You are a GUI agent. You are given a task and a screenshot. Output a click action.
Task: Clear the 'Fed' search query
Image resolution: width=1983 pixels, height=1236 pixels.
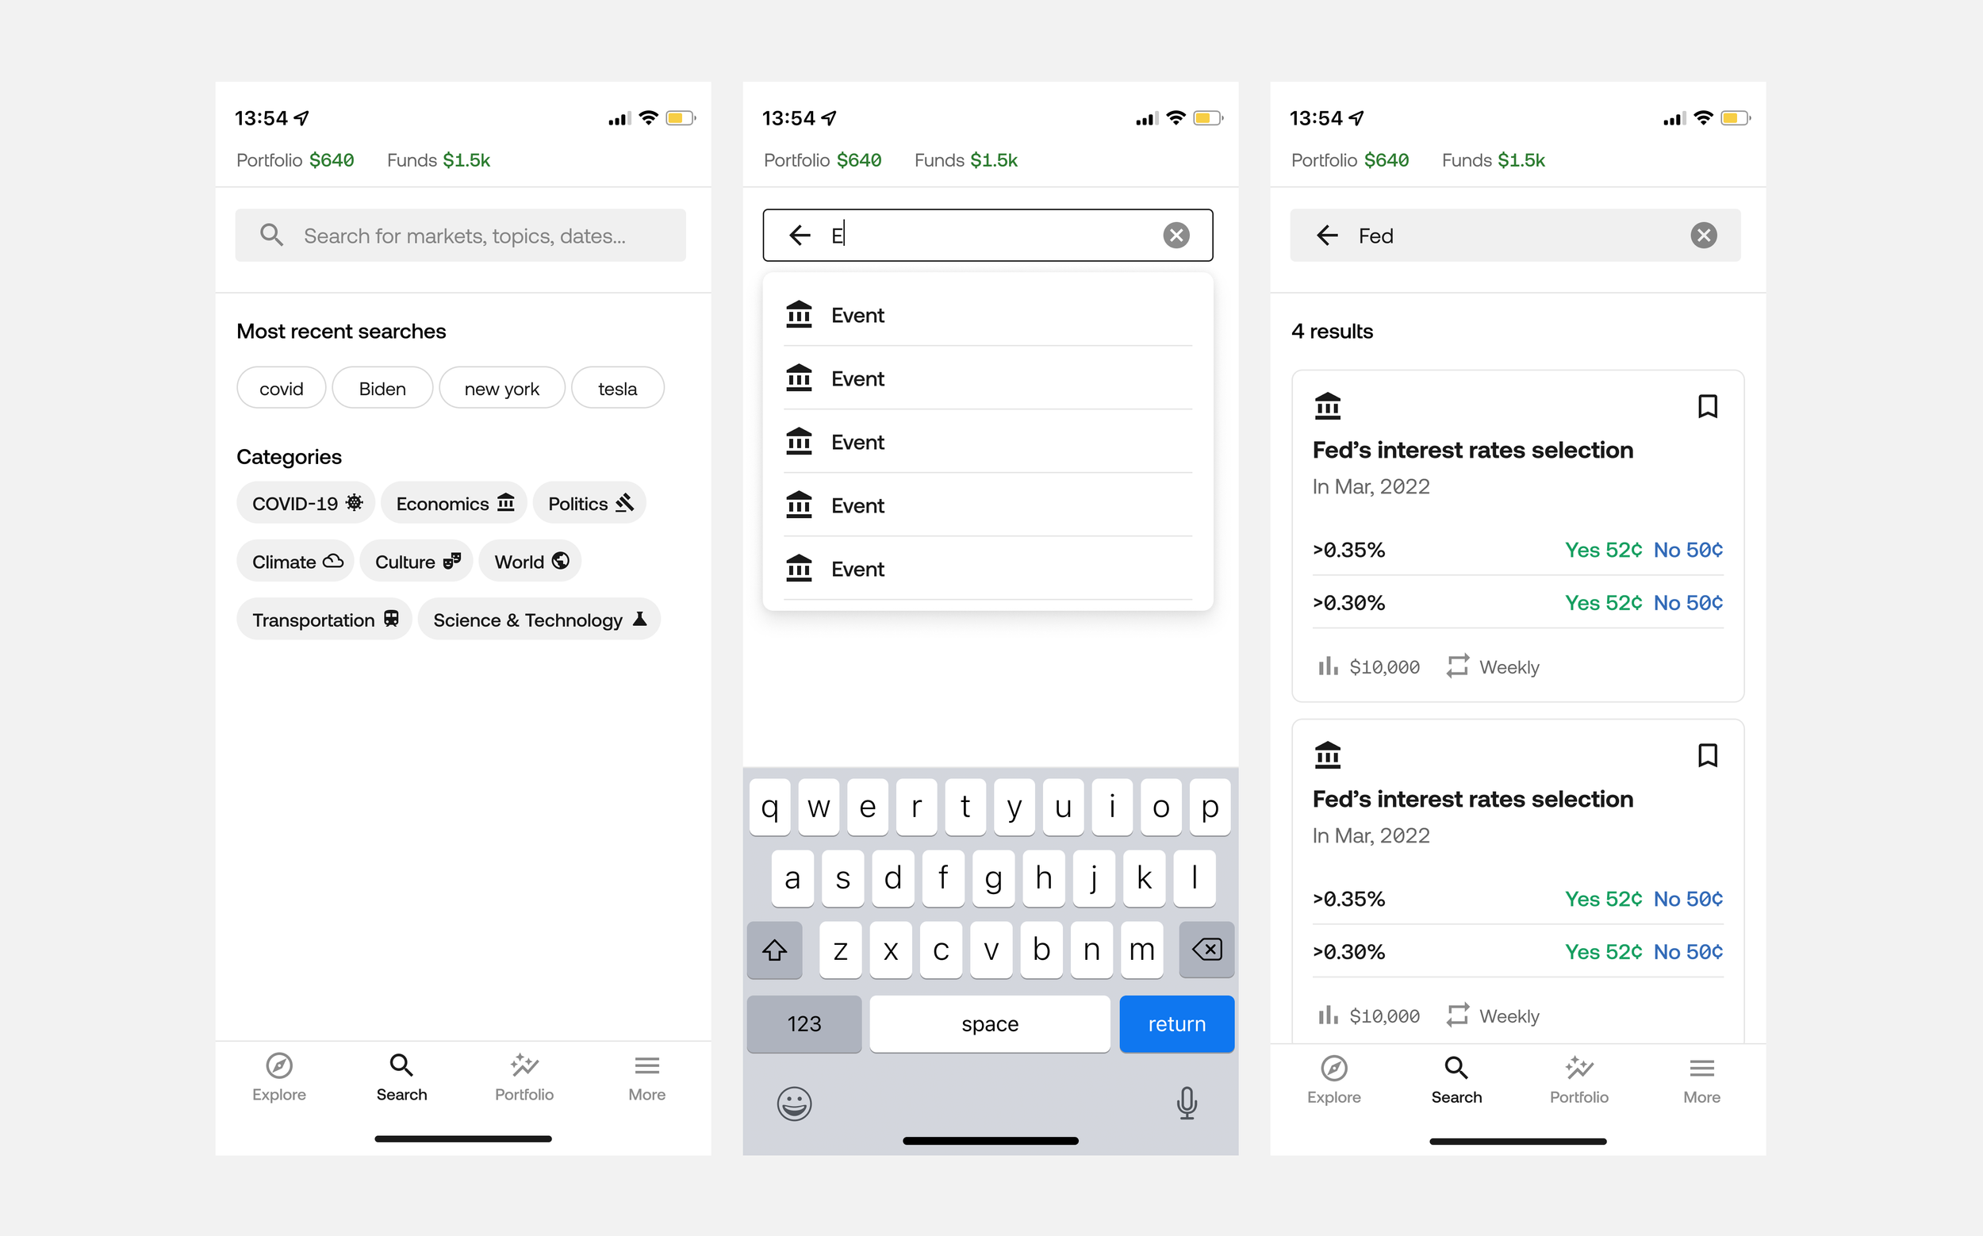1704,236
